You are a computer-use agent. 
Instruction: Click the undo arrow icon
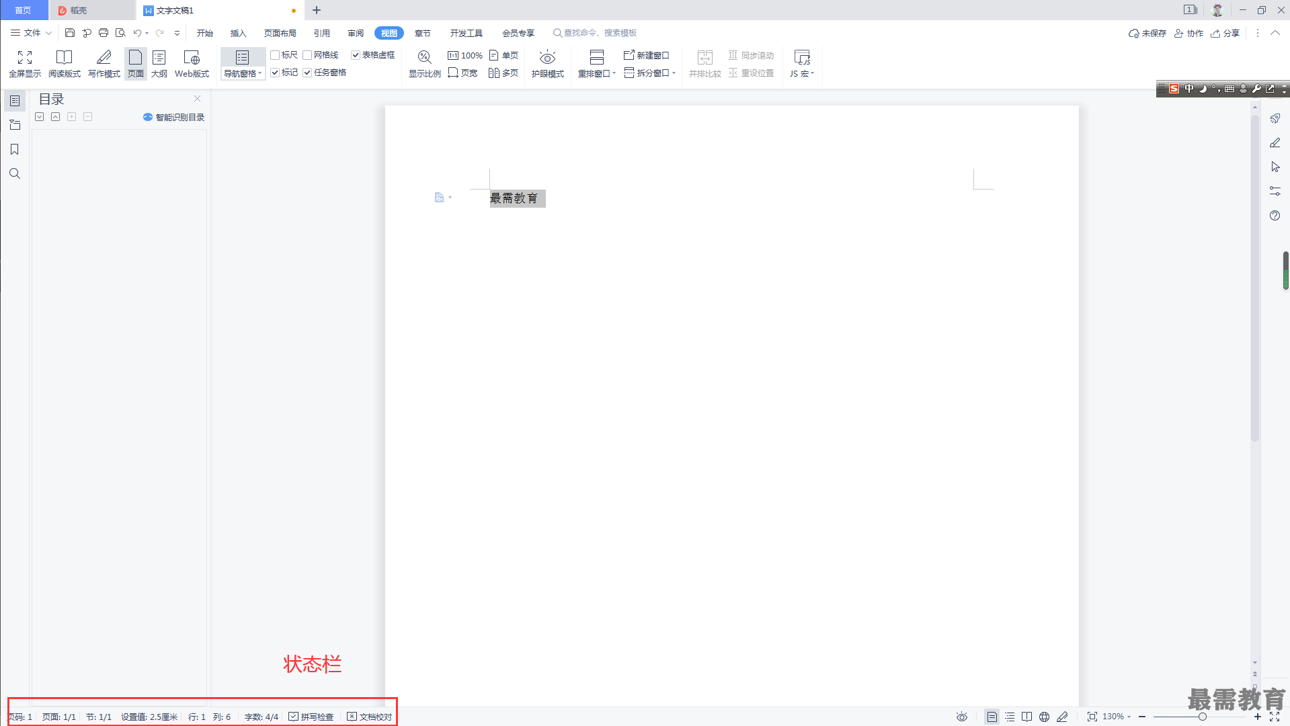tap(137, 32)
